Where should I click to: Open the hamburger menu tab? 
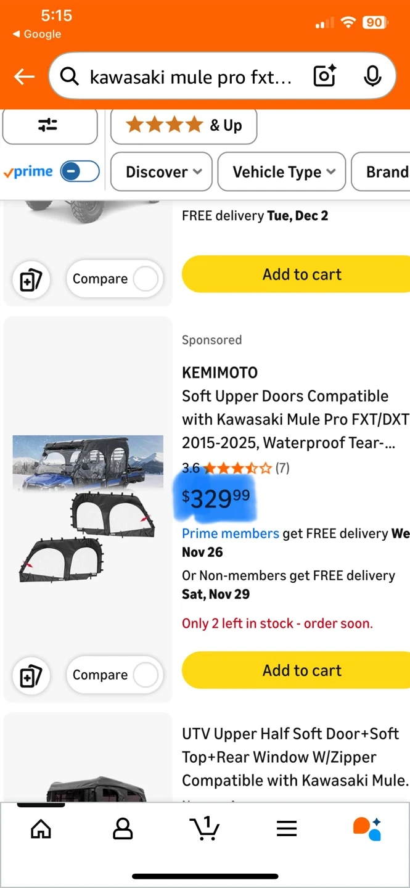click(x=287, y=829)
